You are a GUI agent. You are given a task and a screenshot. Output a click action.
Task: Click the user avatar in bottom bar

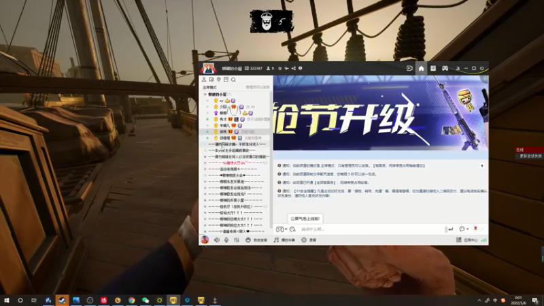205,240
